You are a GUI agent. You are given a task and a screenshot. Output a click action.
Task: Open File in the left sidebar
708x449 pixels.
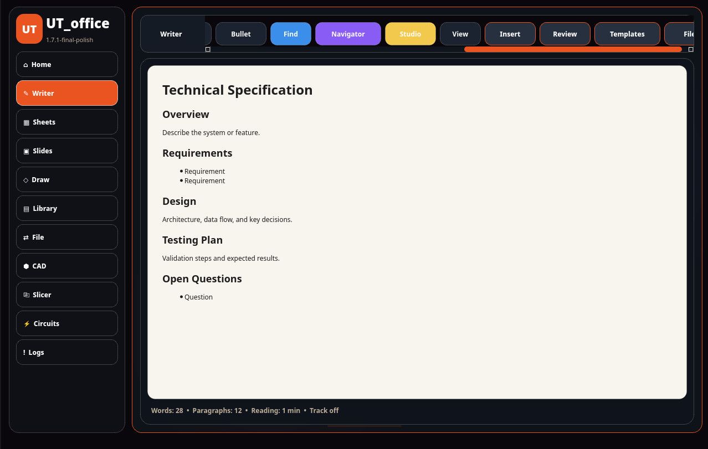point(67,237)
